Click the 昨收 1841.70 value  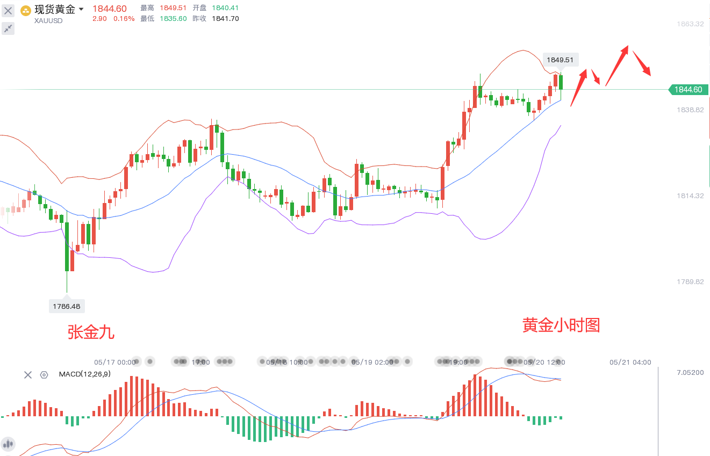coord(225,19)
